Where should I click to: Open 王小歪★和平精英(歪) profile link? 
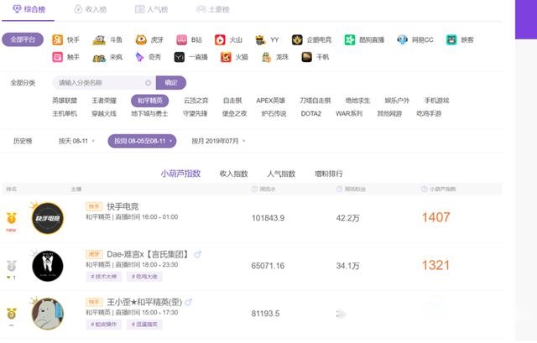click(144, 302)
